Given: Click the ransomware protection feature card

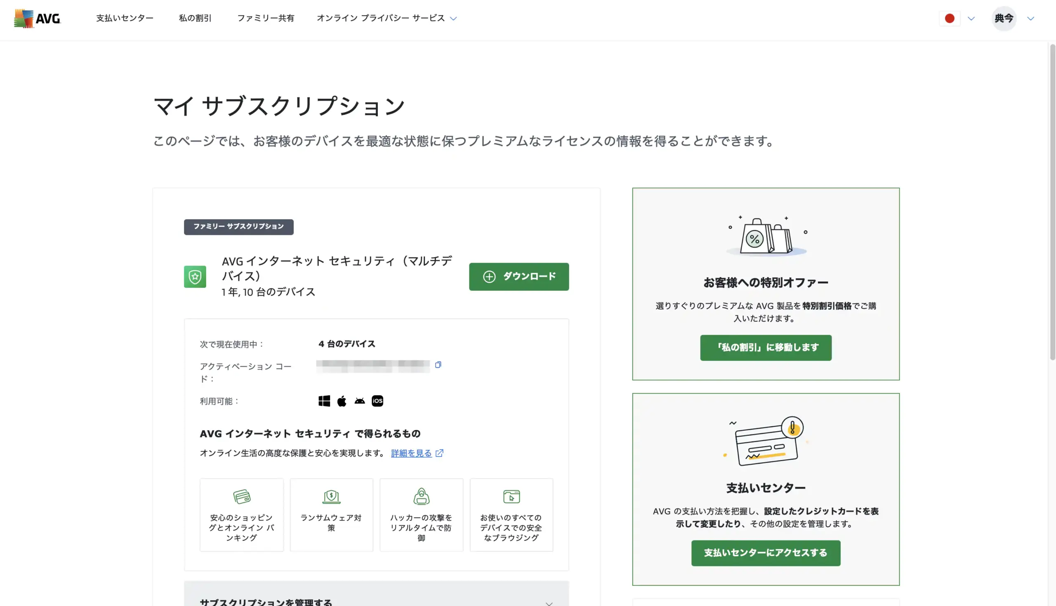Looking at the screenshot, I should coord(331,515).
